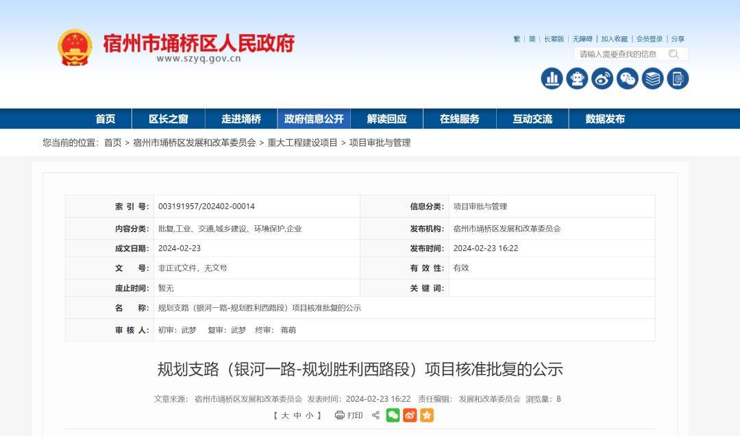This screenshot has width=740, height=436.
Task: Switch to simplified Chinese with 简
Action: pos(532,39)
